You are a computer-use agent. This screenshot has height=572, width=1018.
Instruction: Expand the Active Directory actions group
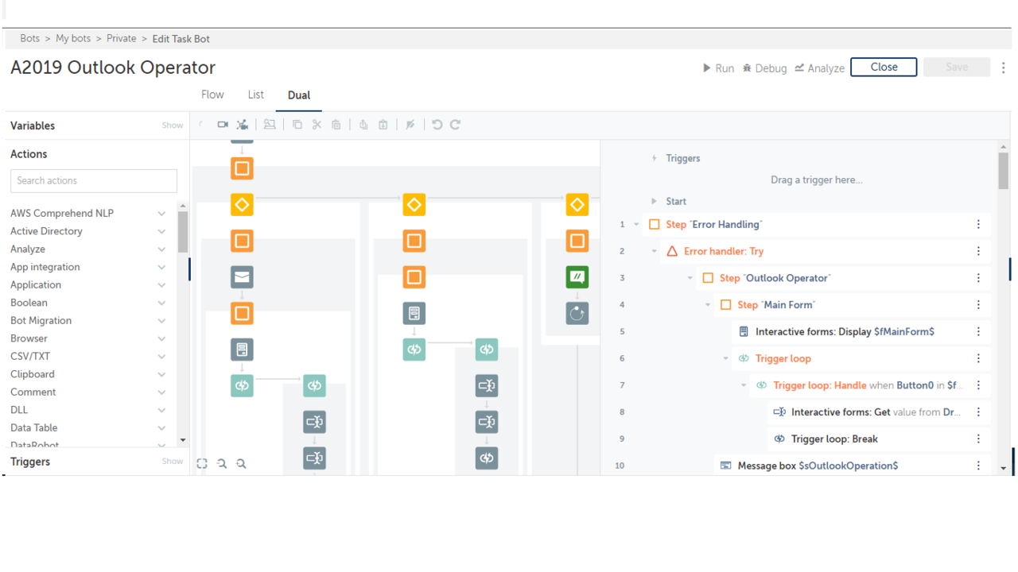pos(161,231)
